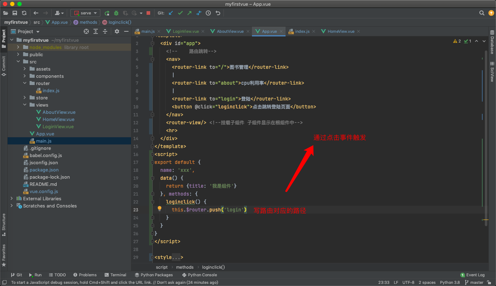Open Git show history clock icon
Image resolution: width=496 pixels, height=286 pixels.
tap(208, 13)
